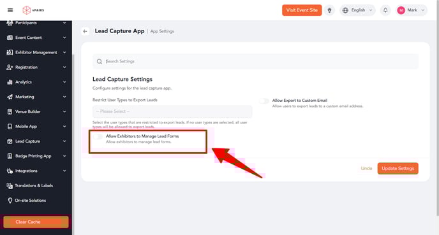Click the On-site Solutions pin icon
The width and height of the screenshot is (439, 235).
pos(10,201)
